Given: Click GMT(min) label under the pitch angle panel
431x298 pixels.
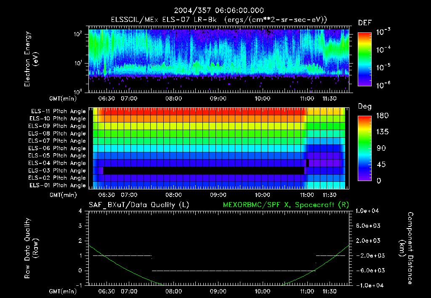Looking at the screenshot, I should pyautogui.click(x=63, y=195).
